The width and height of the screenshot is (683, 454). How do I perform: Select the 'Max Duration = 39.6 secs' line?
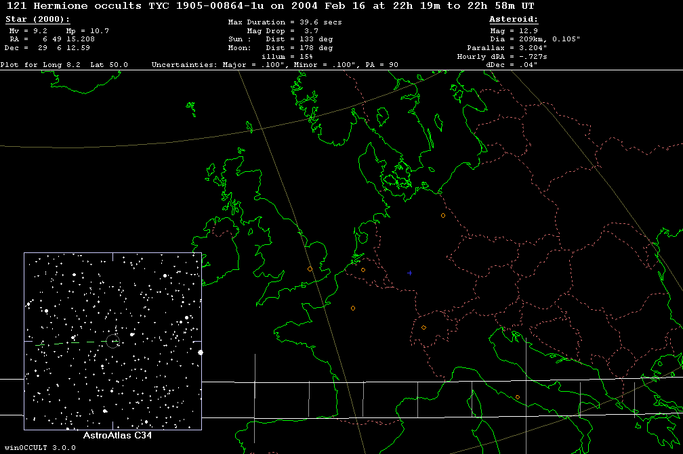pos(285,22)
